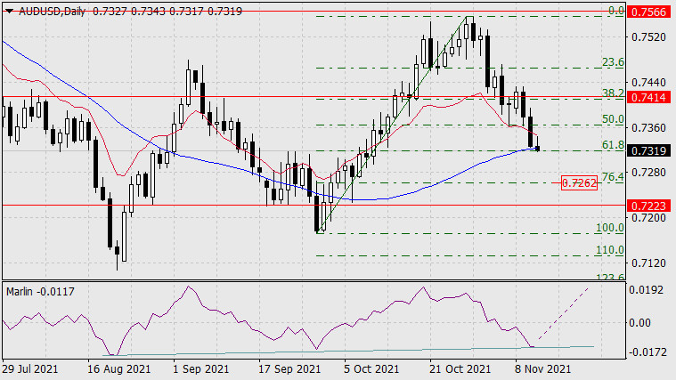This screenshot has height=380, width=676.
Task: Click the 17 Sep 2021 date label
Action: point(289,369)
